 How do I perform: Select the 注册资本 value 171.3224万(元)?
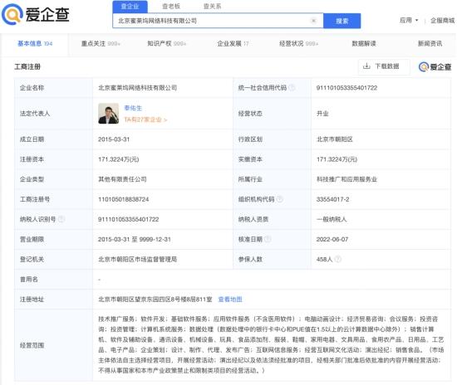(x=118, y=159)
